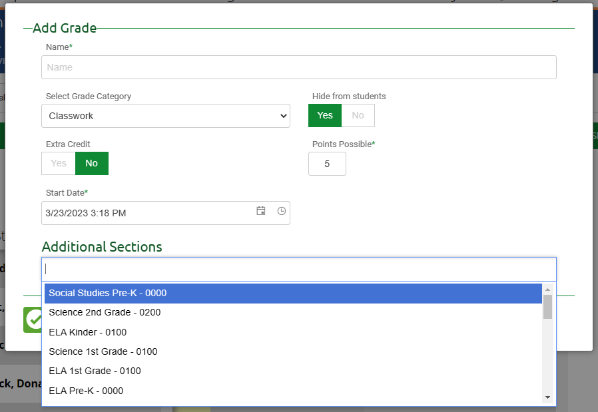The image size is (598, 412).
Task: Focus the Start Date field
Action: click(x=133, y=213)
